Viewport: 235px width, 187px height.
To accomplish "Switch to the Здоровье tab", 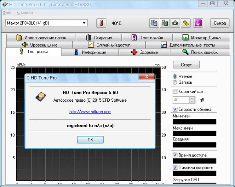I will point(144,52).
